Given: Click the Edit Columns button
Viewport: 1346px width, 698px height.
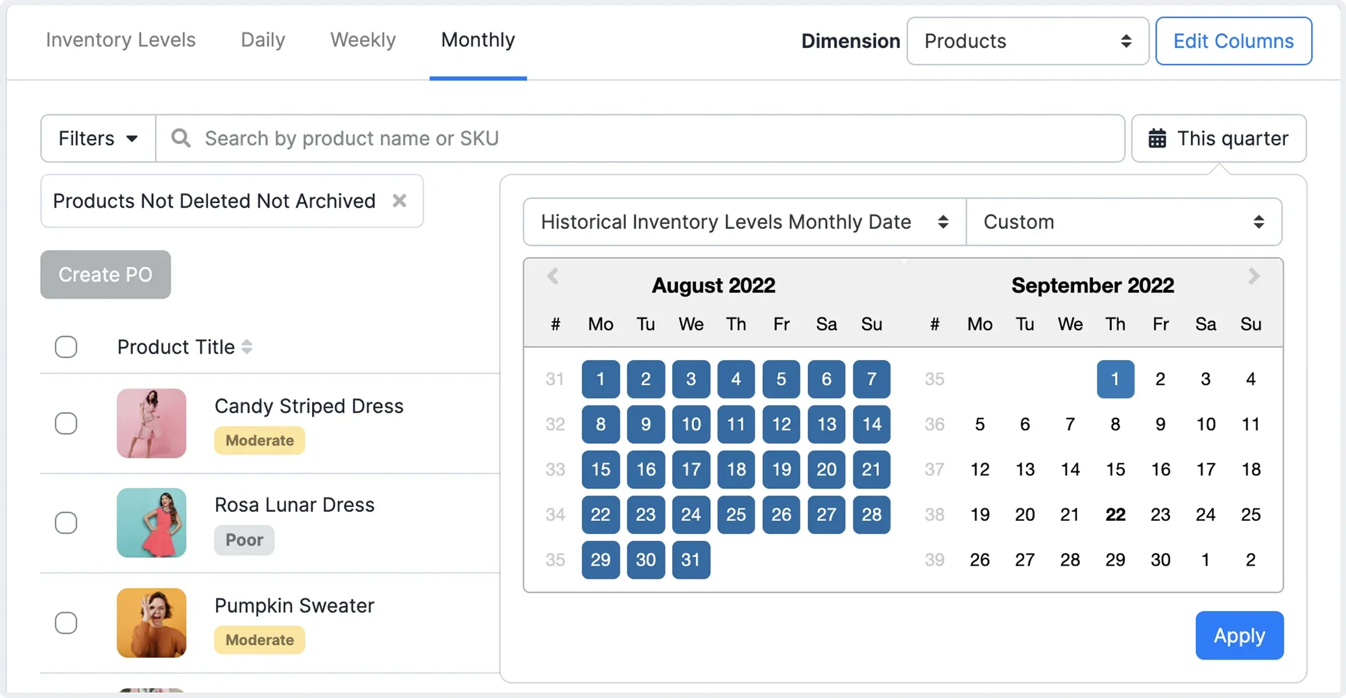Looking at the screenshot, I should click(x=1234, y=41).
